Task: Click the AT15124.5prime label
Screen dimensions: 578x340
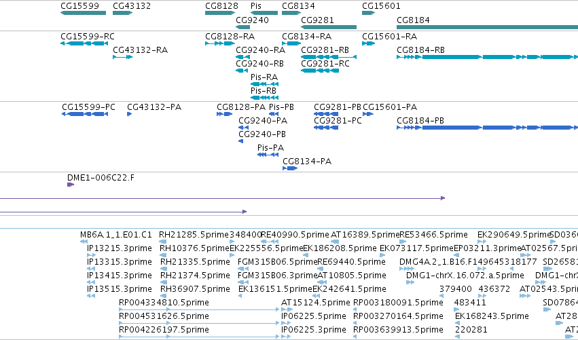Action: tap(316, 303)
